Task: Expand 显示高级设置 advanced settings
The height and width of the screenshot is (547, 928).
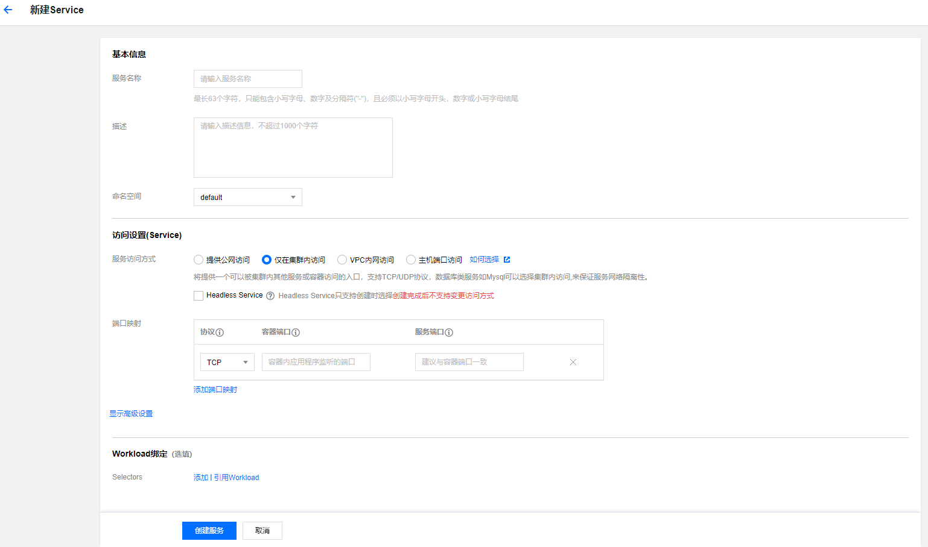Action: point(131,414)
